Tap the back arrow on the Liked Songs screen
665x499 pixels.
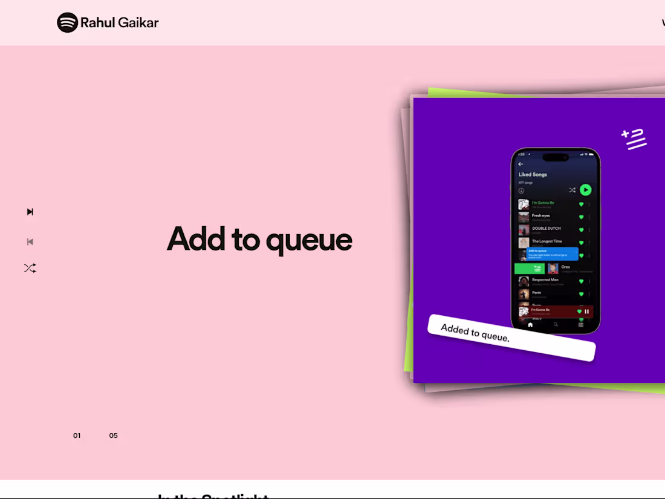pyautogui.click(x=520, y=164)
